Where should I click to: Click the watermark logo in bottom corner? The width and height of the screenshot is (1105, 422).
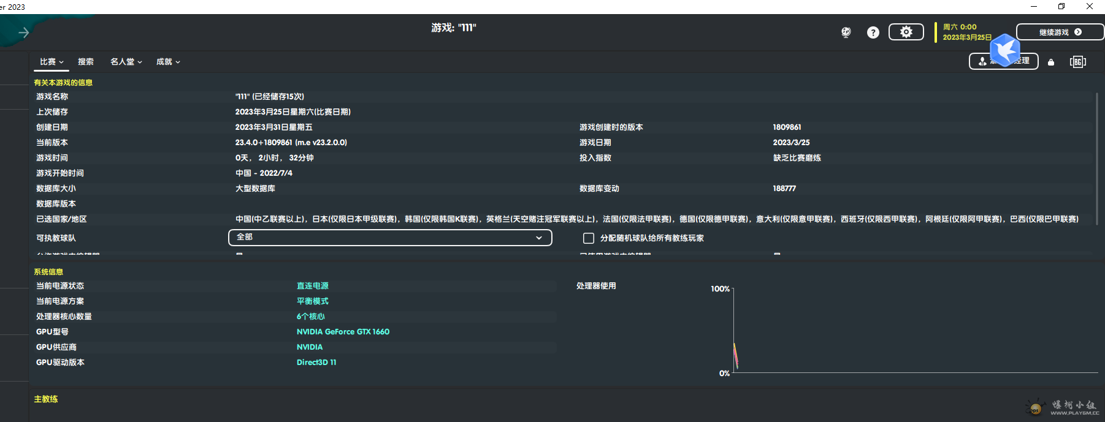tap(1065, 407)
